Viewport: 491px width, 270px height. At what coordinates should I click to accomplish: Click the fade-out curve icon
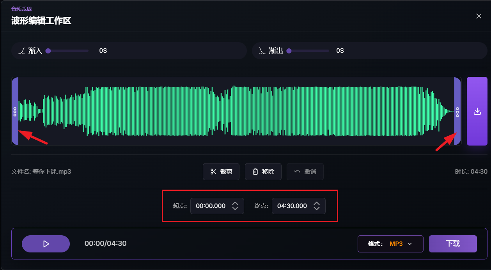point(262,51)
